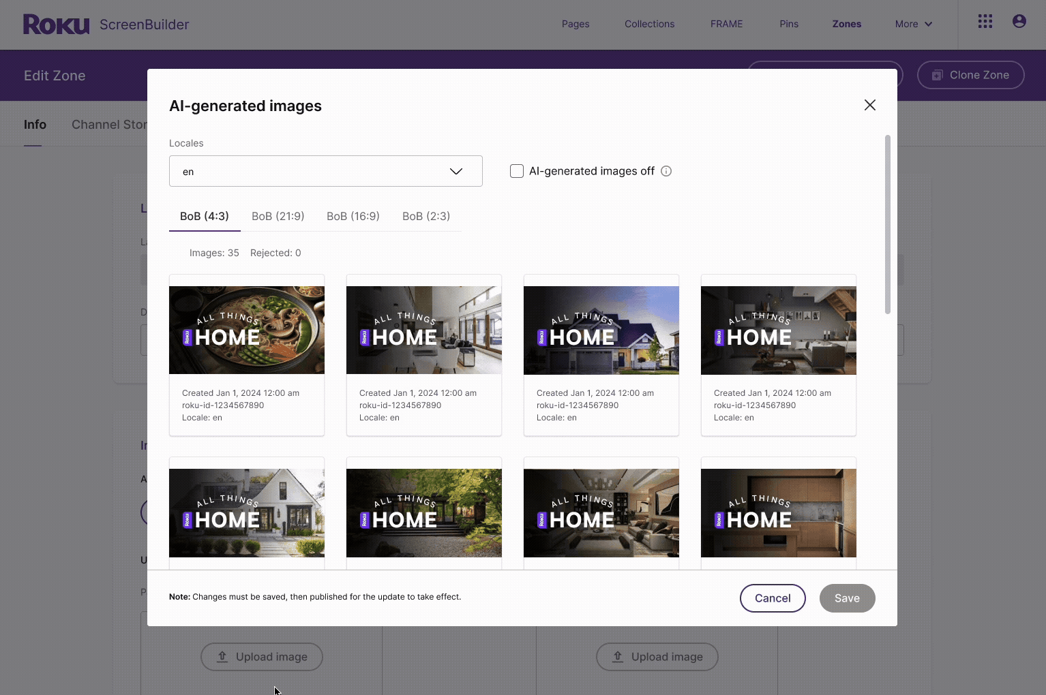Screen dimensions: 1046x695
Task: Click the Save button
Action: tap(847, 598)
